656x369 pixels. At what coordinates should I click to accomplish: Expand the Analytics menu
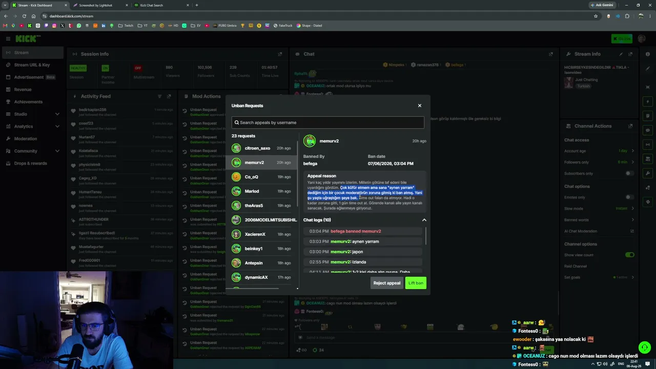point(32,127)
